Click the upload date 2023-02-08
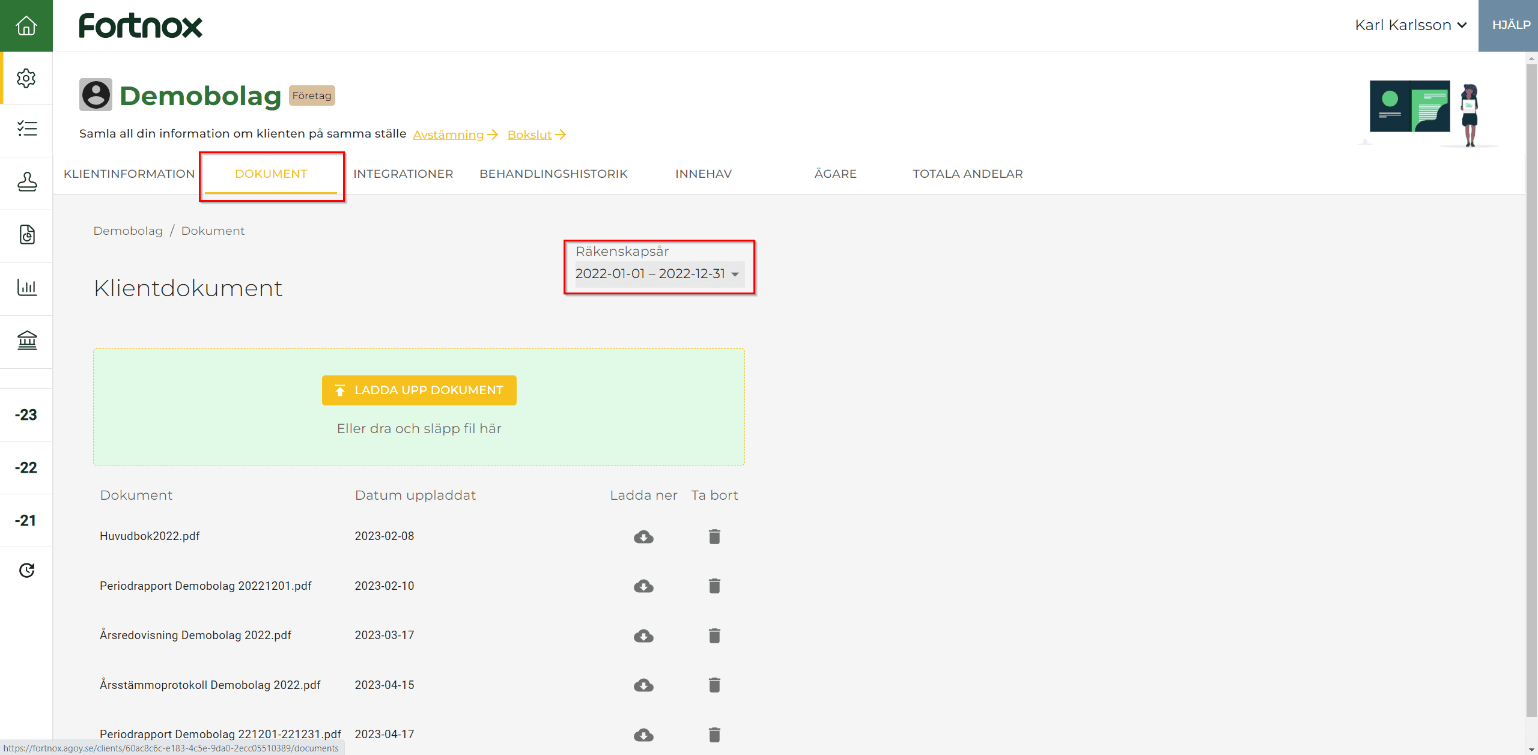Image resolution: width=1538 pixels, height=755 pixels. coord(384,536)
